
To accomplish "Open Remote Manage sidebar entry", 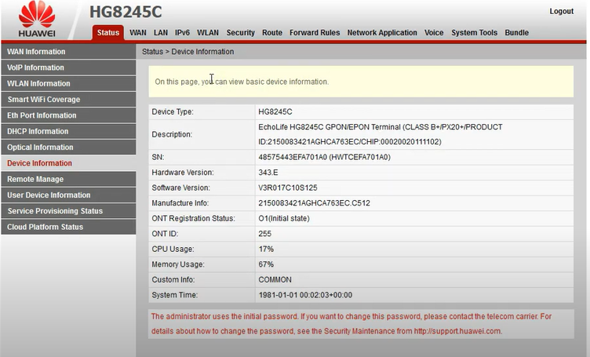I will [35, 179].
